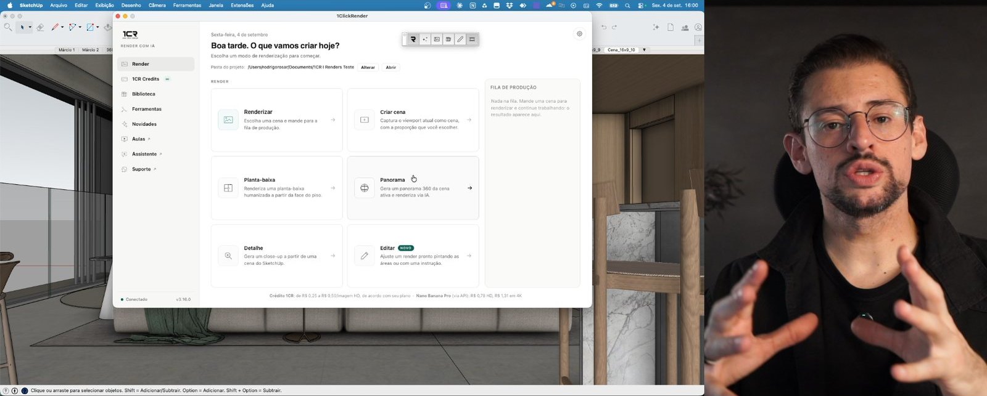The height and width of the screenshot is (396, 987).
Task: Click the Conectado status indicator
Action: 134,299
